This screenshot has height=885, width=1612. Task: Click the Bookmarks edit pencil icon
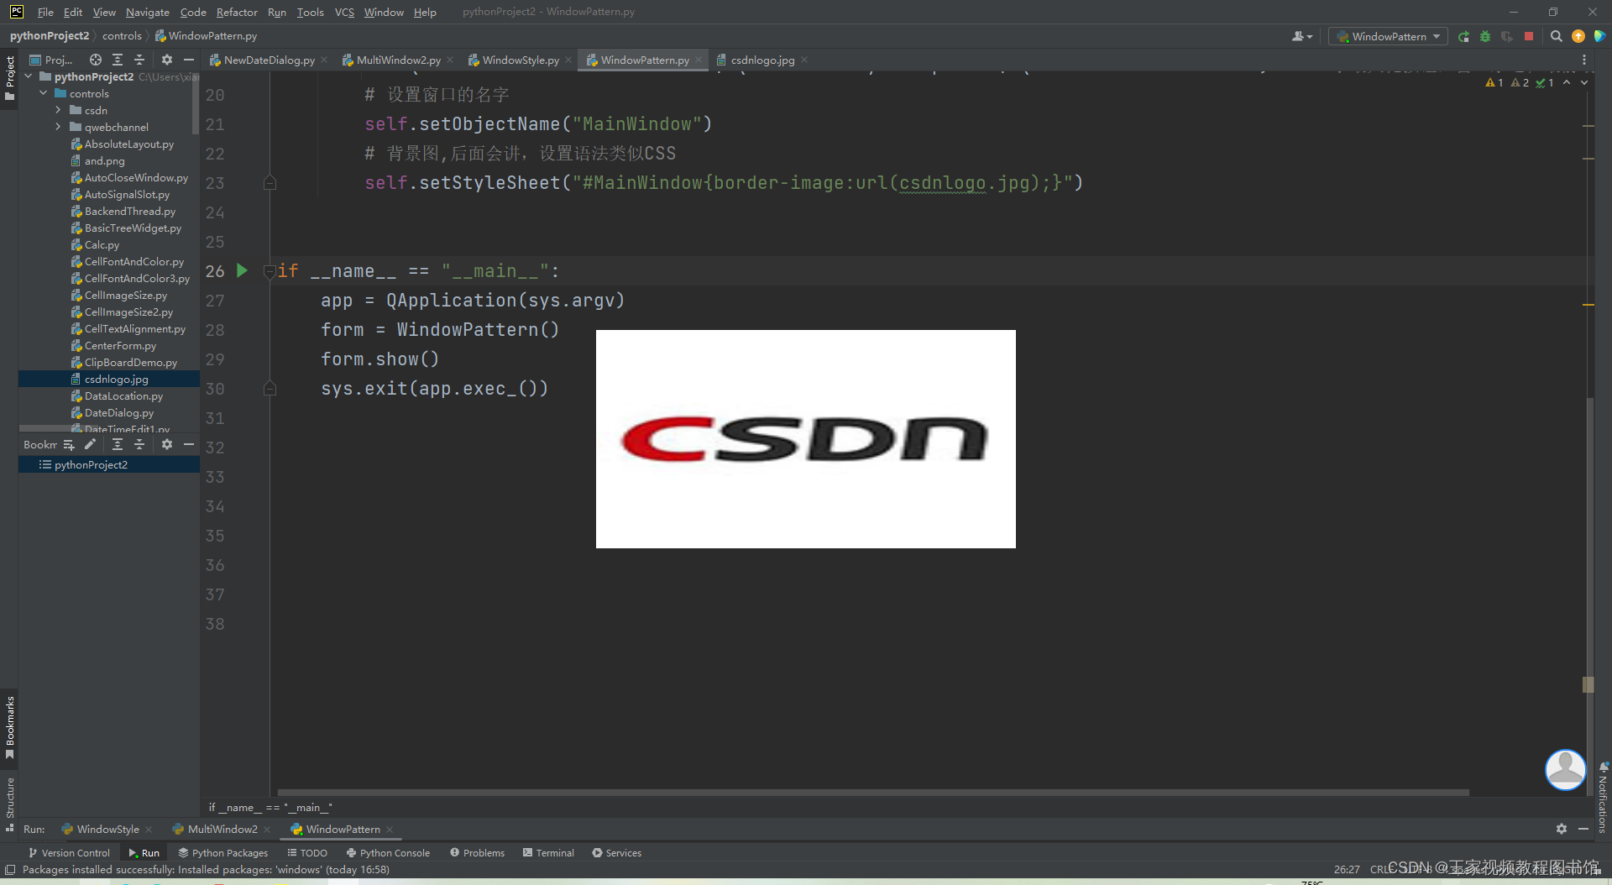coord(90,444)
